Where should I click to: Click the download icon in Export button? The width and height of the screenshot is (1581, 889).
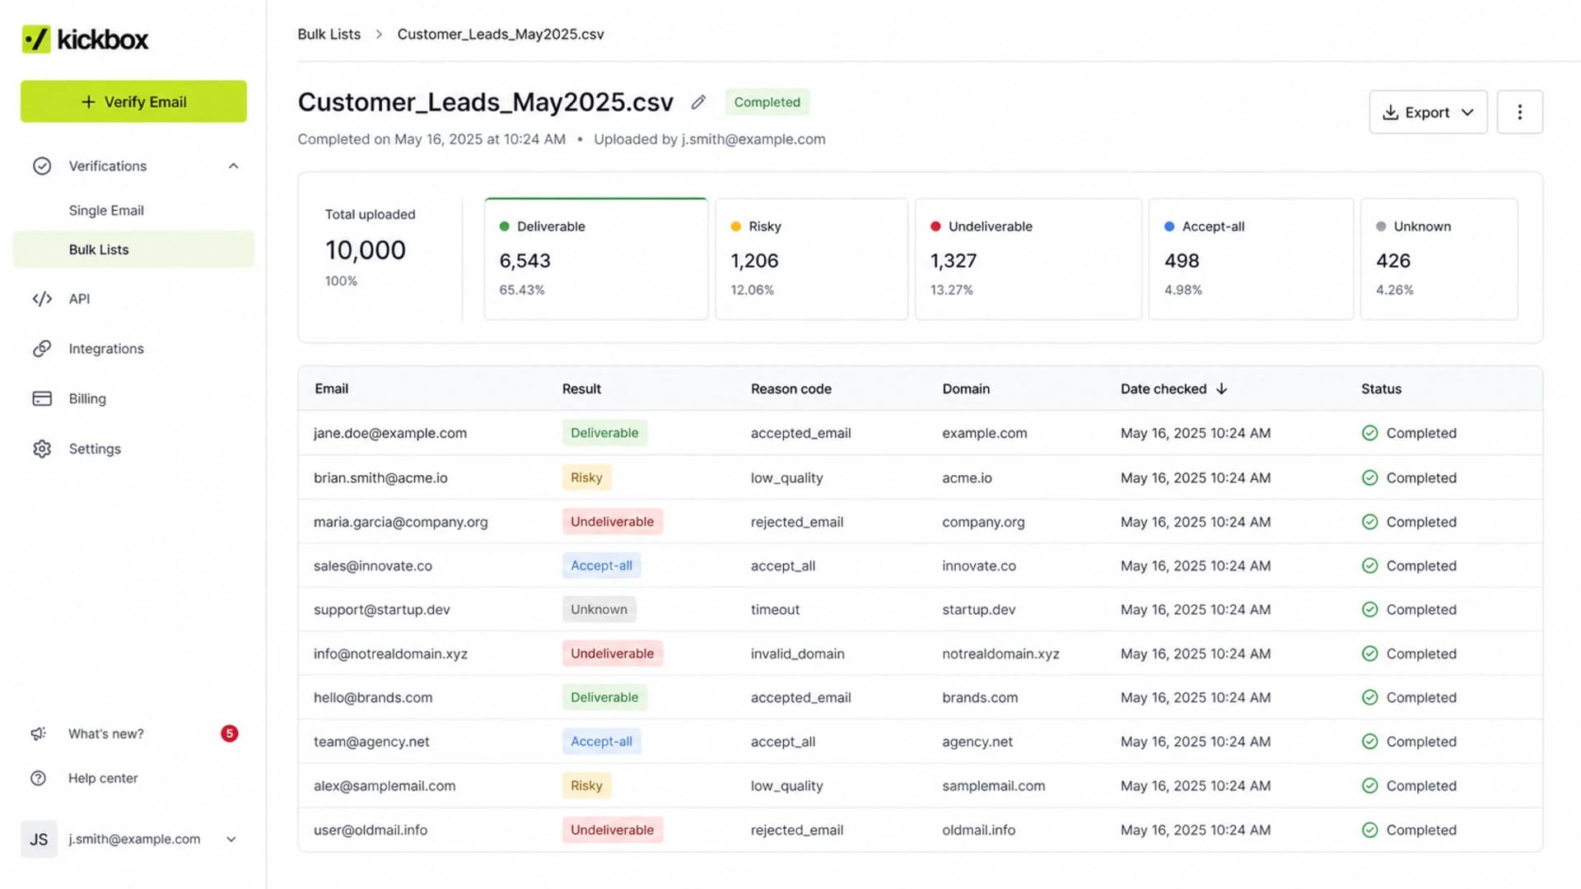pos(1390,112)
